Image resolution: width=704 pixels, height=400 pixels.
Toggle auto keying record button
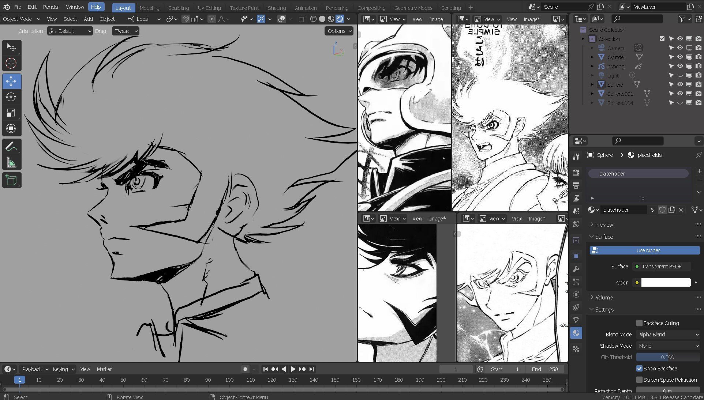246,369
